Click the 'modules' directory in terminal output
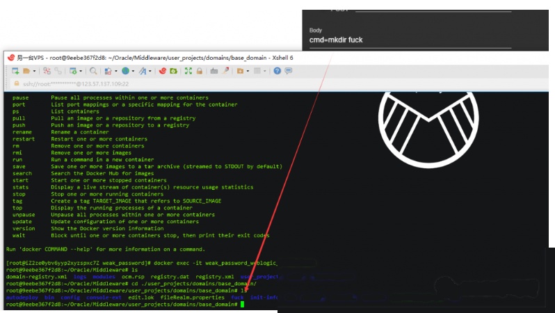 [104, 277]
